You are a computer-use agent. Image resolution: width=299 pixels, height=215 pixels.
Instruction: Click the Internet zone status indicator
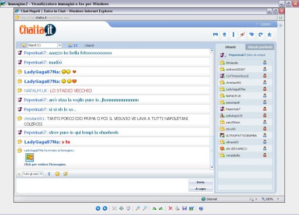pyautogui.click(x=209, y=199)
